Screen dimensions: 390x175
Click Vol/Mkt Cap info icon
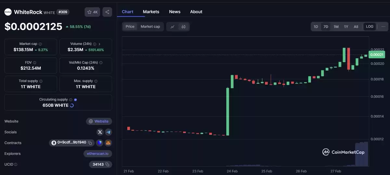[101, 63]
